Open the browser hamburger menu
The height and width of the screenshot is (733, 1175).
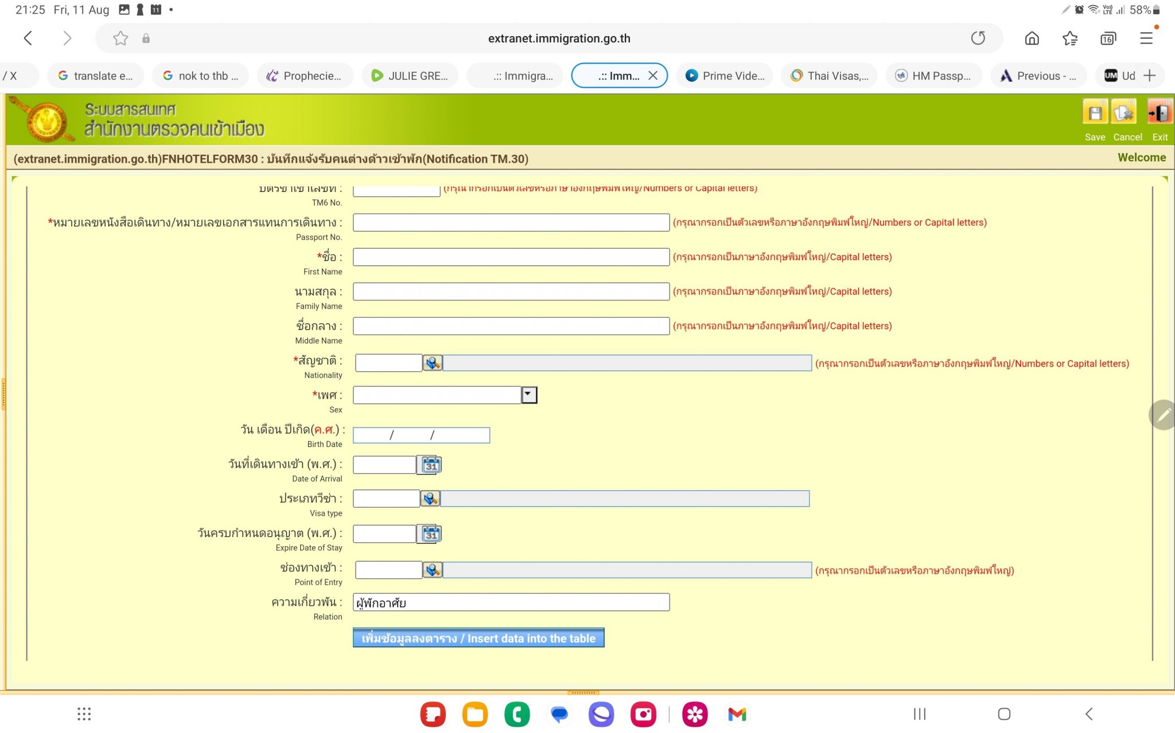[x=1146, y=38]
